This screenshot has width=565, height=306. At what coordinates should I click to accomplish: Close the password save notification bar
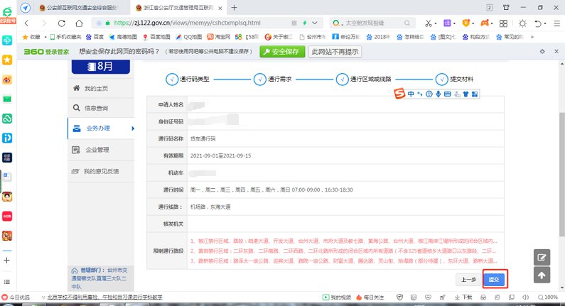556,52
